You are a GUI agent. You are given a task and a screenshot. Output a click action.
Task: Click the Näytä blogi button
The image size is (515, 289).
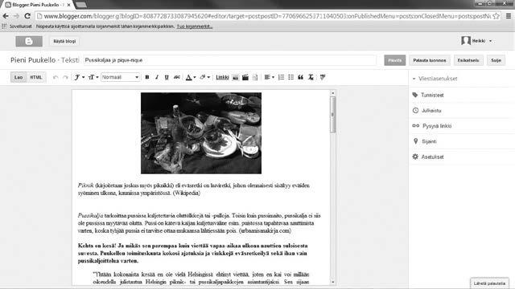pos(64,41)
